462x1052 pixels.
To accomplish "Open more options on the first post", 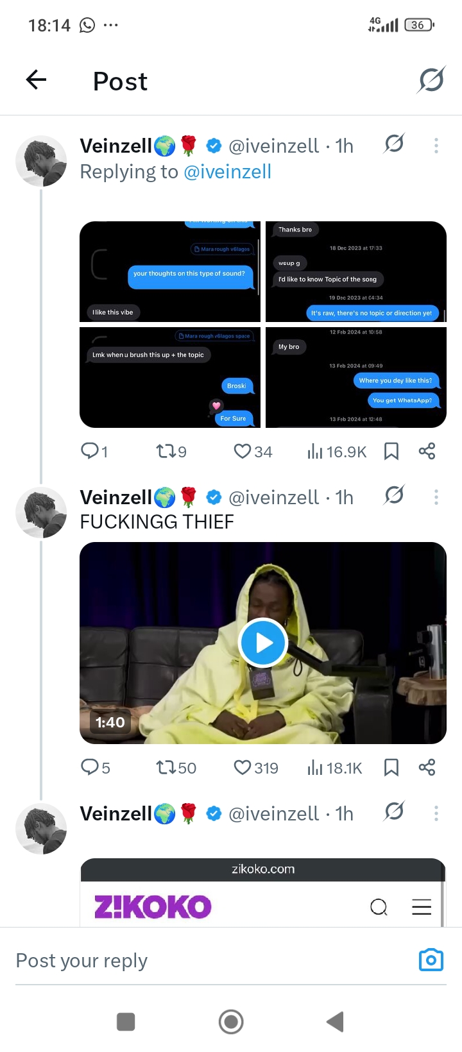I will click(436, 146).
